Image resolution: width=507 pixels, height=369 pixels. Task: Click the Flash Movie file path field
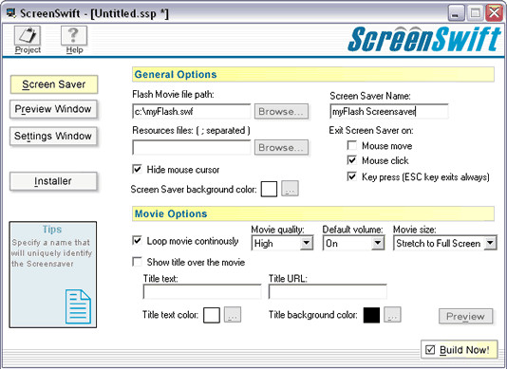pos(192,112)
